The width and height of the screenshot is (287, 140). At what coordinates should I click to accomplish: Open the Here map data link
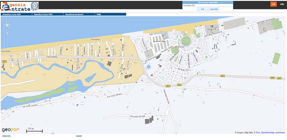click(258, 132)
